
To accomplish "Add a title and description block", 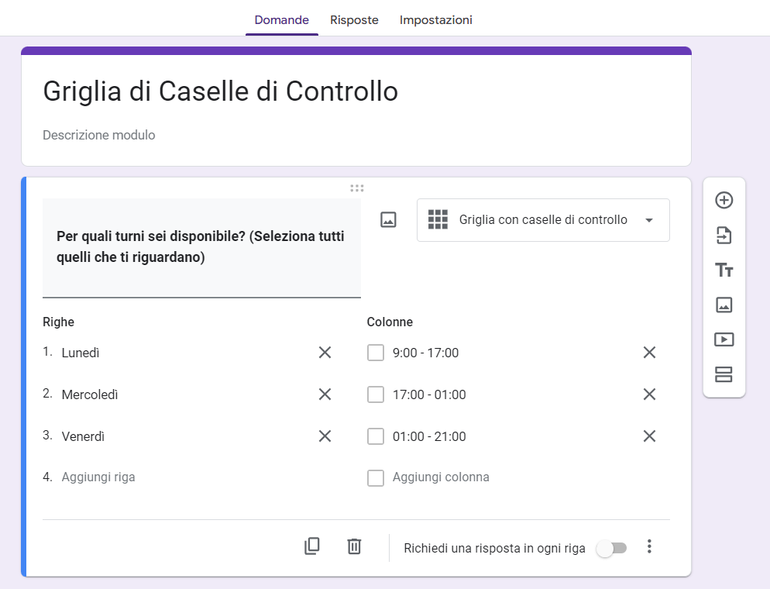I will (724, 270).
